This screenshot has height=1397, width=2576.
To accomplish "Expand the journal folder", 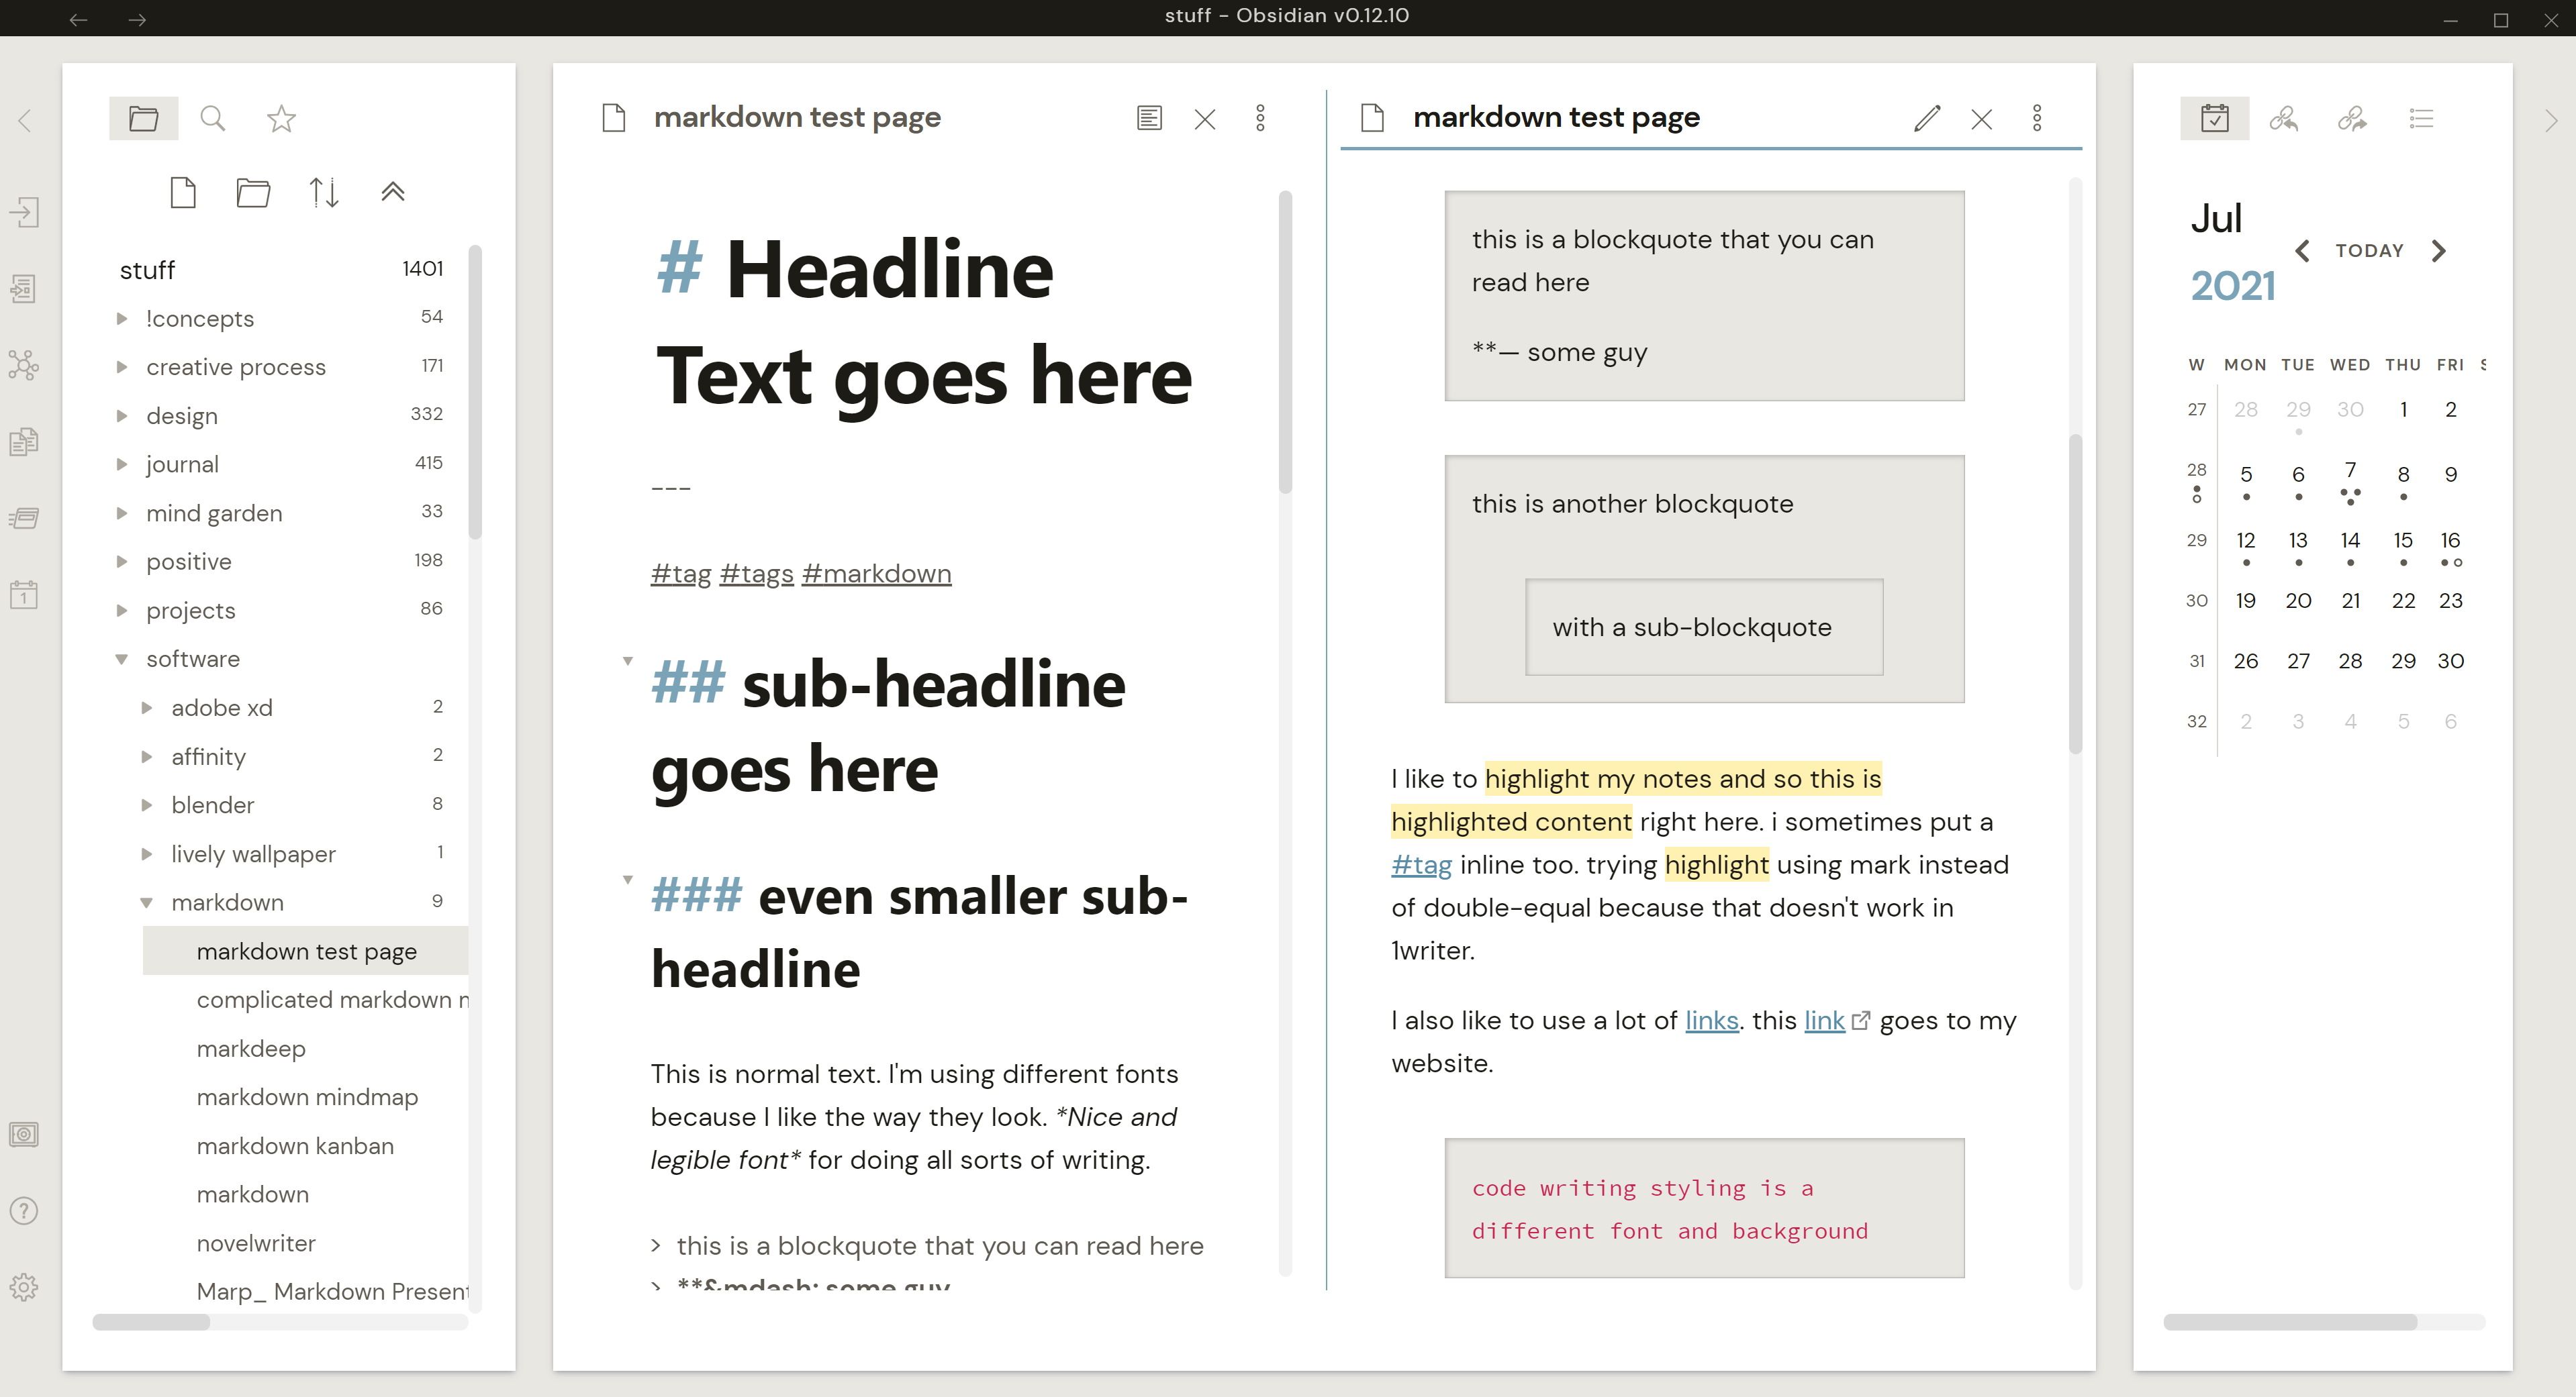I will [x=122, y=464].
